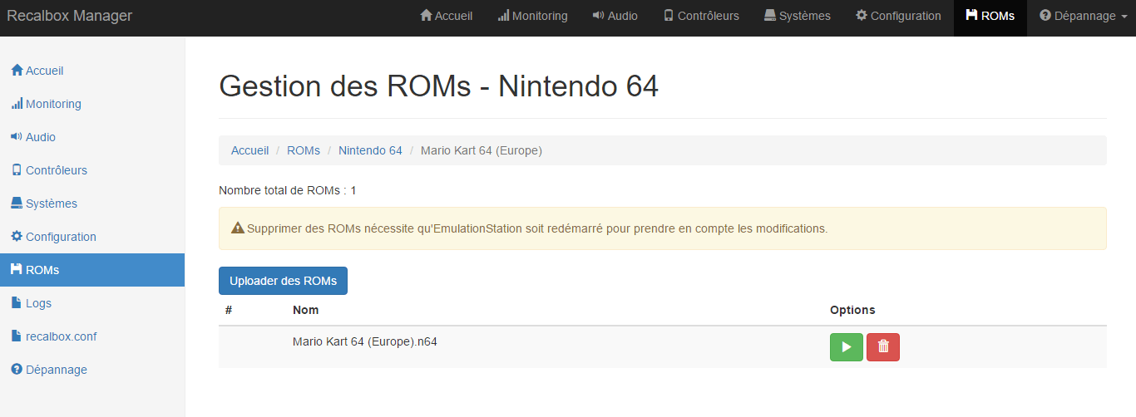The height and width of the screenshot is (417, 1136).
Task: Click the ROMs breadcrumb link
Action: pos(304,150)
